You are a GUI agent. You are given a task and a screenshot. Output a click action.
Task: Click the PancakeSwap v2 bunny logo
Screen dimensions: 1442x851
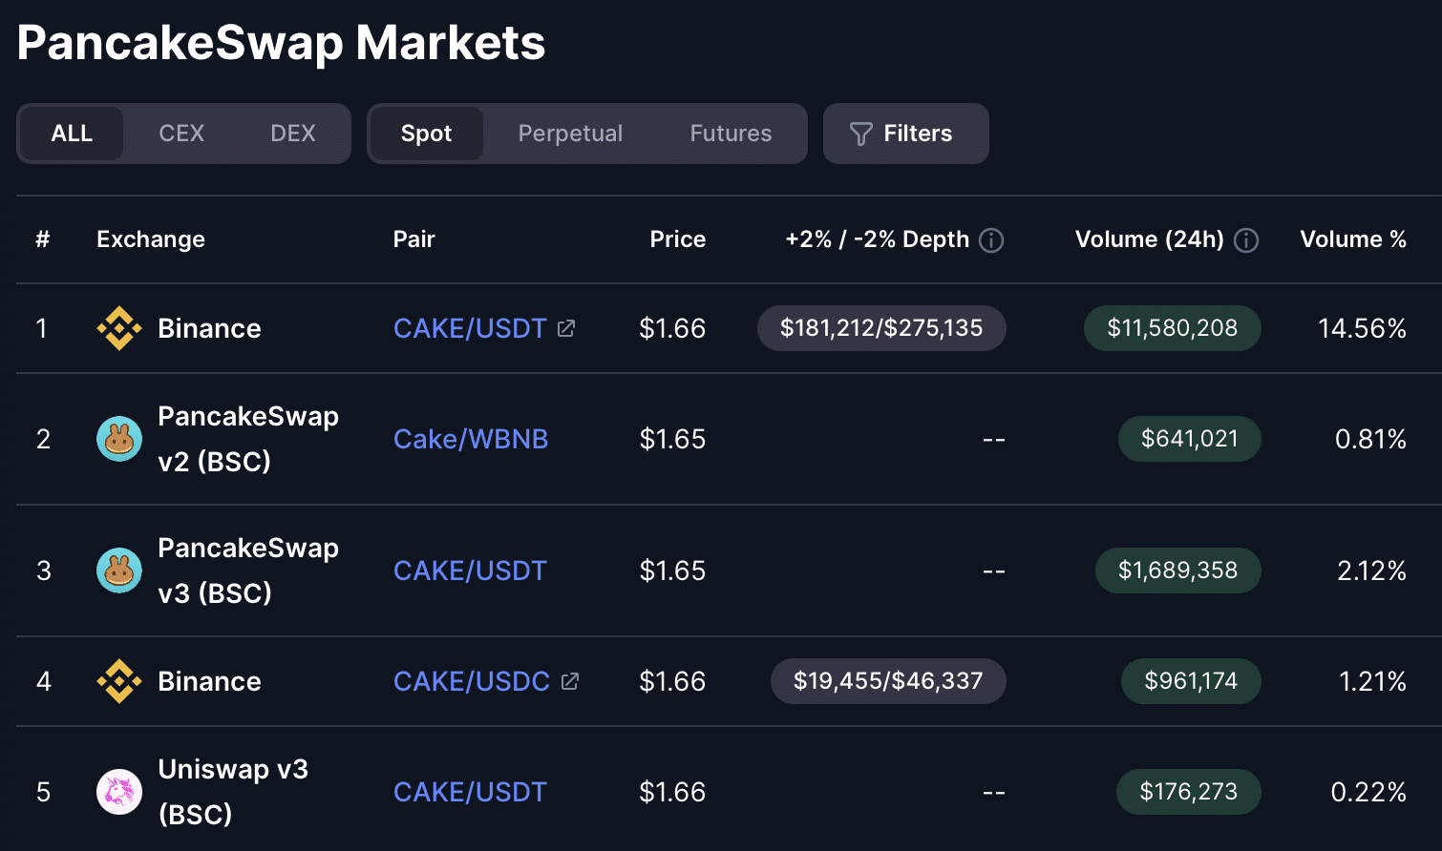119,439
